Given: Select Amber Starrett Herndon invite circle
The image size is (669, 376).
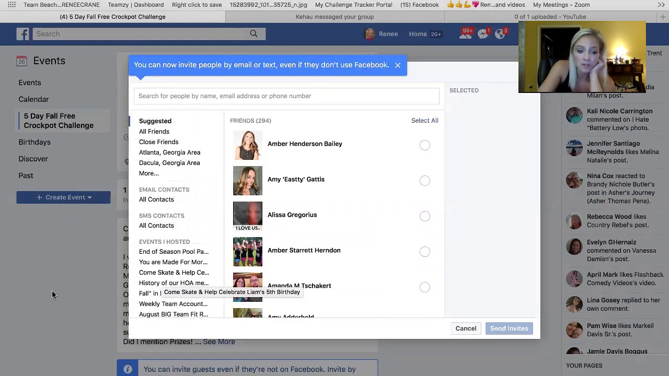Looking at the screenshot, I should pyautogui.click(x=425, y=252).
